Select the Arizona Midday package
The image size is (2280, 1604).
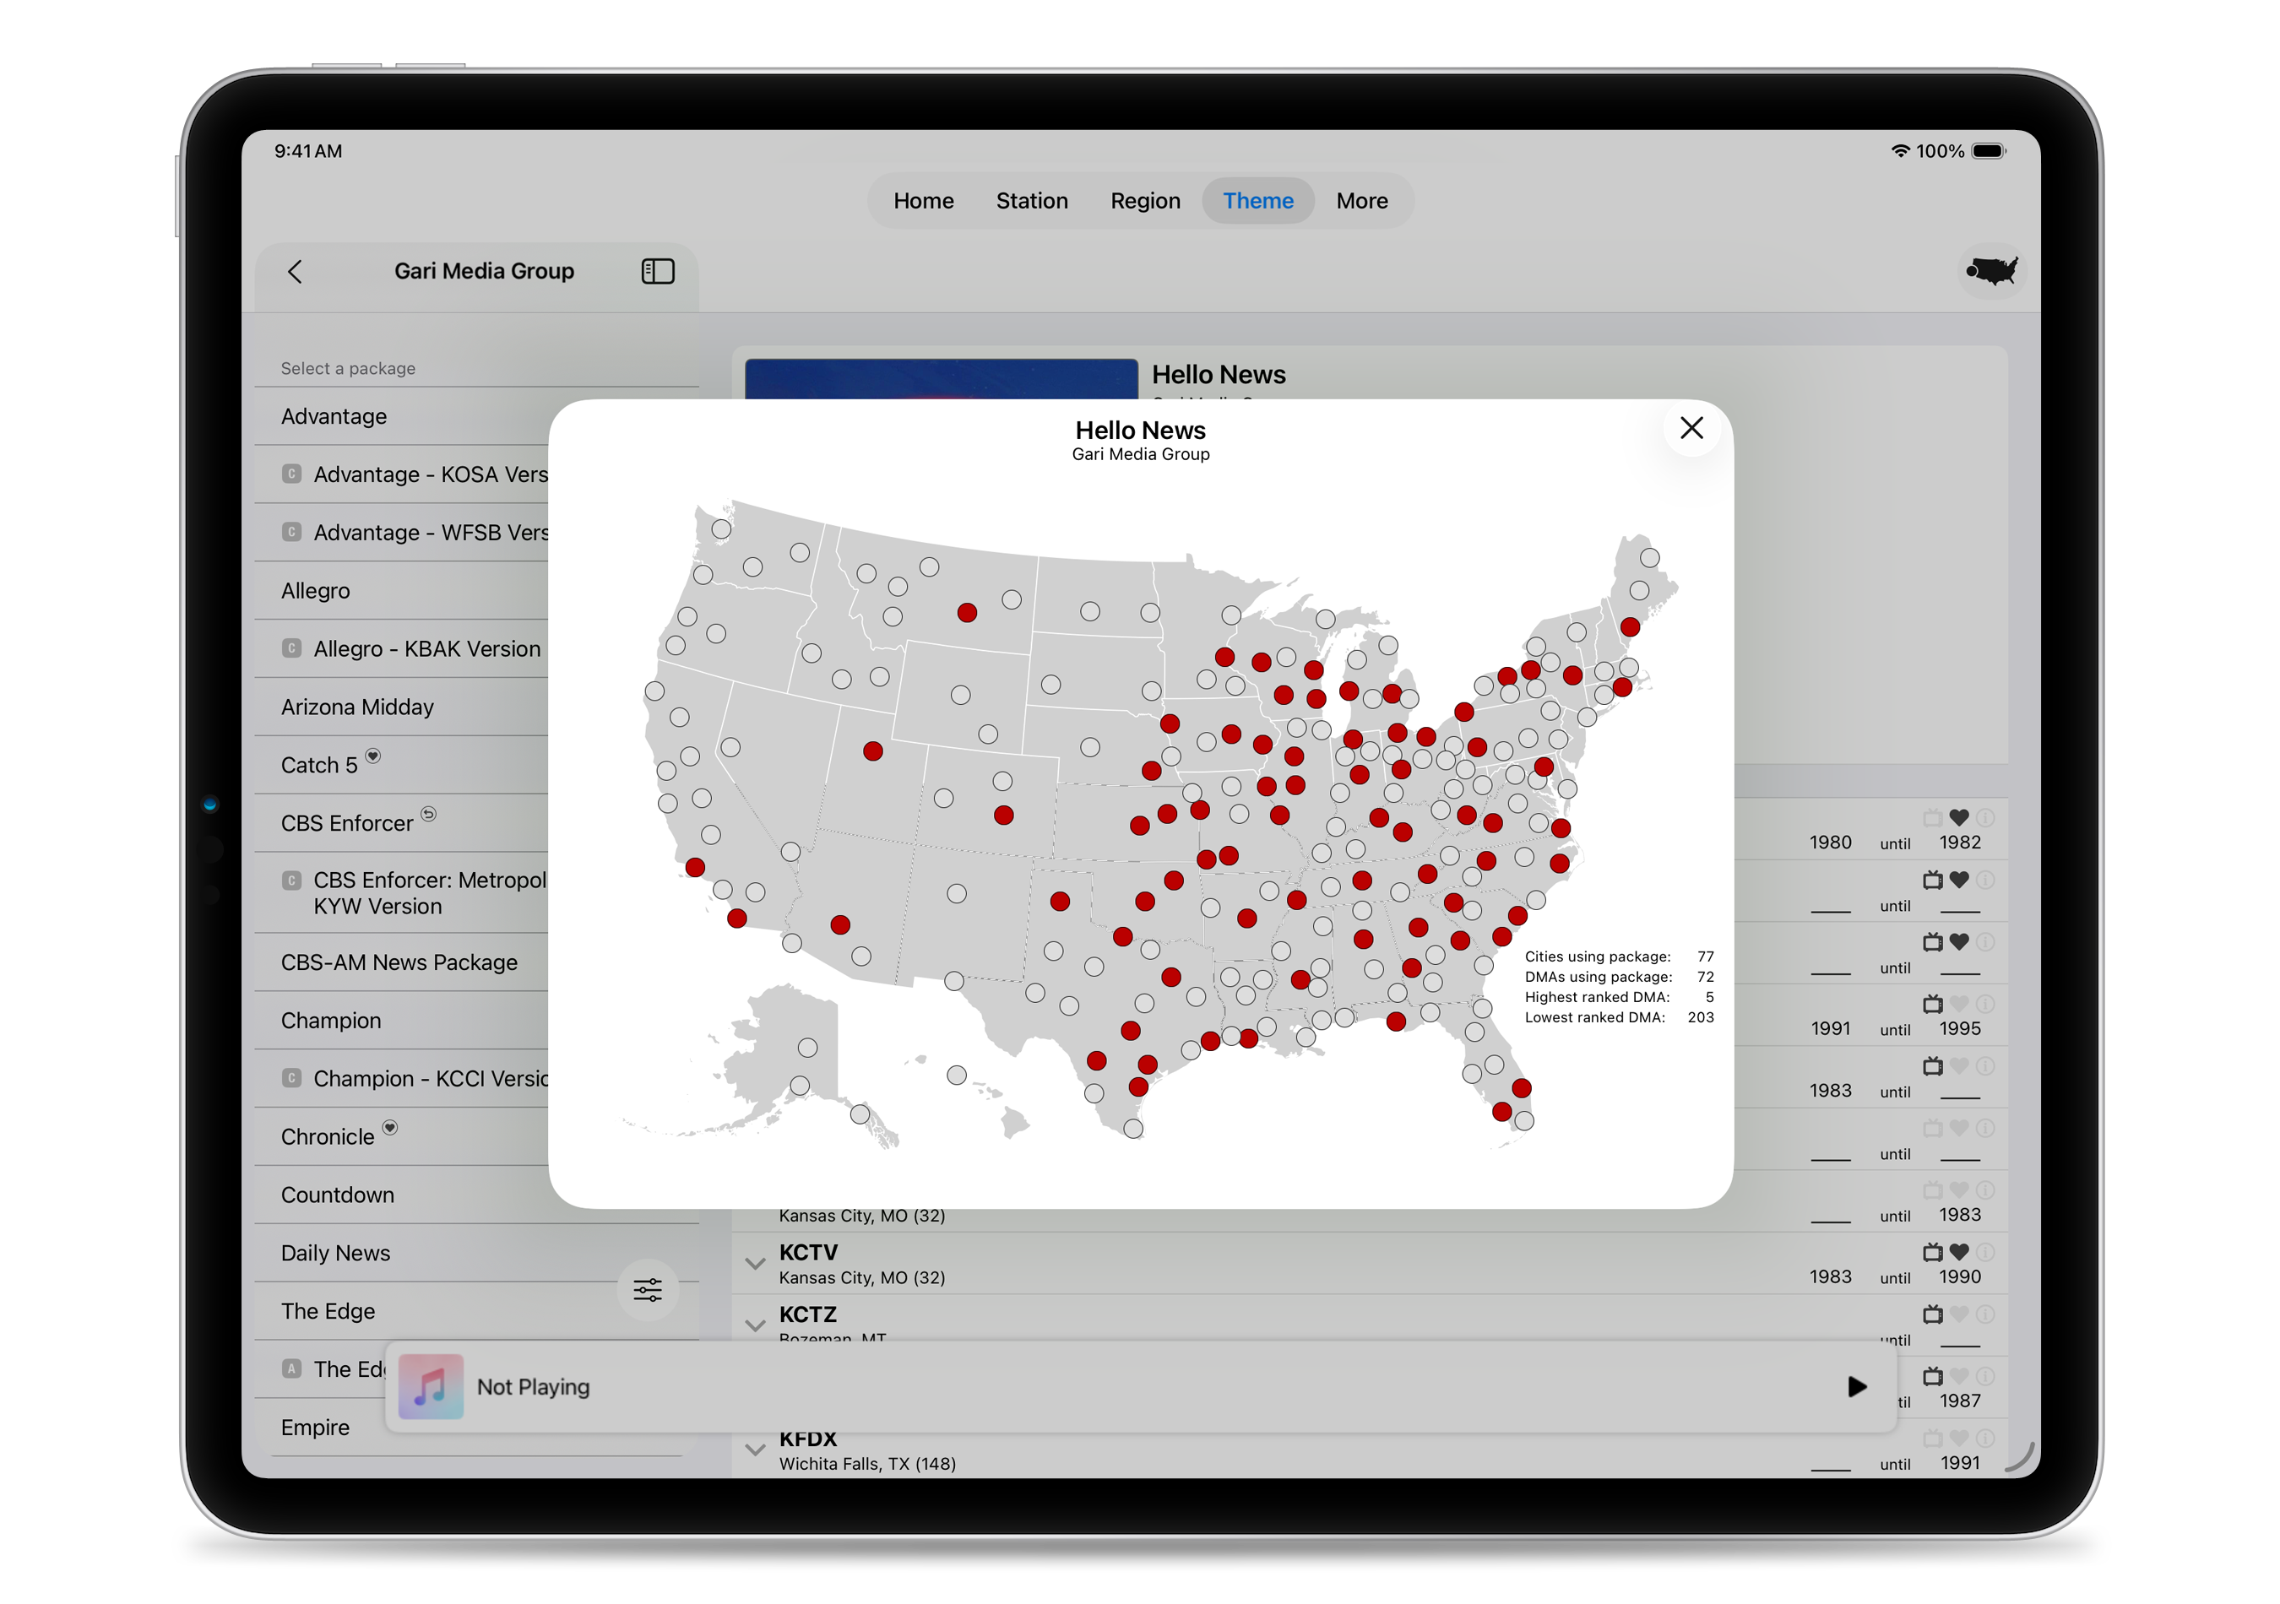coord(357,707)
